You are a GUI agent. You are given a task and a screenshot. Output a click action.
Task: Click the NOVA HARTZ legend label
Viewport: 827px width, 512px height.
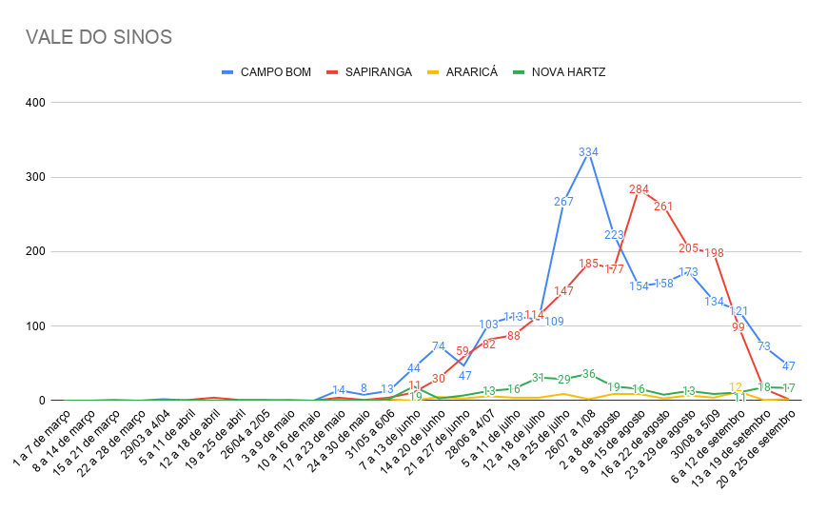(x=568, y=72)
